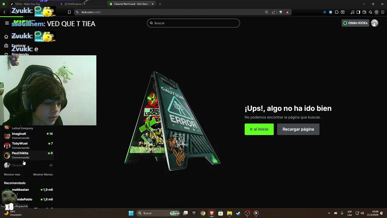
Task: Open the Kick sidebar hamburger menu
Action: click(x=7, y=23)
